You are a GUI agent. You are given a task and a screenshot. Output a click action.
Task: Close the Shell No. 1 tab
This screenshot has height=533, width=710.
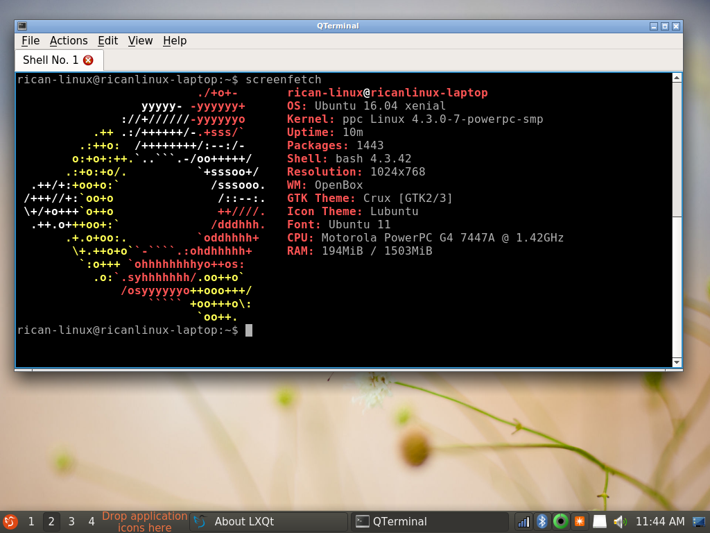(x=88, y=60)
